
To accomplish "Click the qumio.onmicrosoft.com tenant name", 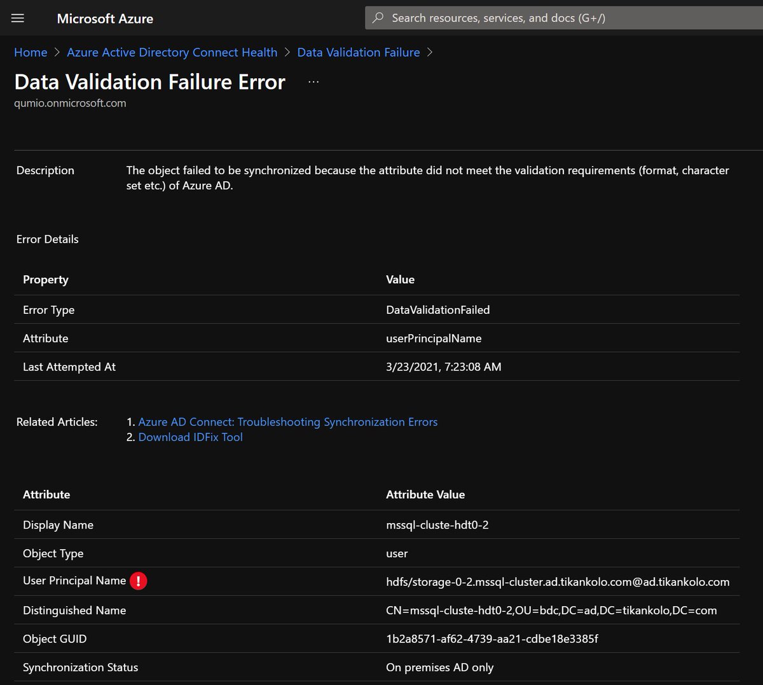I will [70, 103].
